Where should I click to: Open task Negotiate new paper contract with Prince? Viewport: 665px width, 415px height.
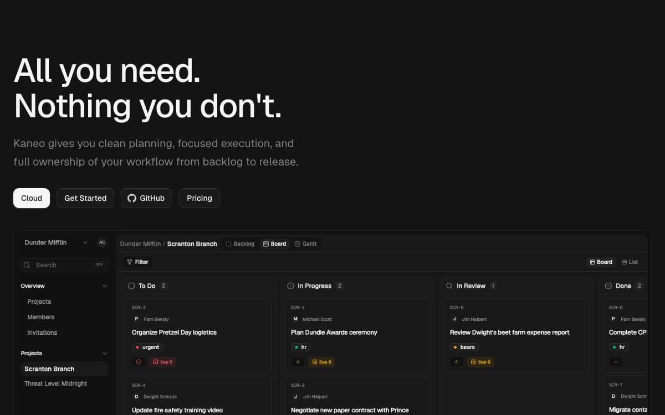pyautogui.click(x=350, y=410)
